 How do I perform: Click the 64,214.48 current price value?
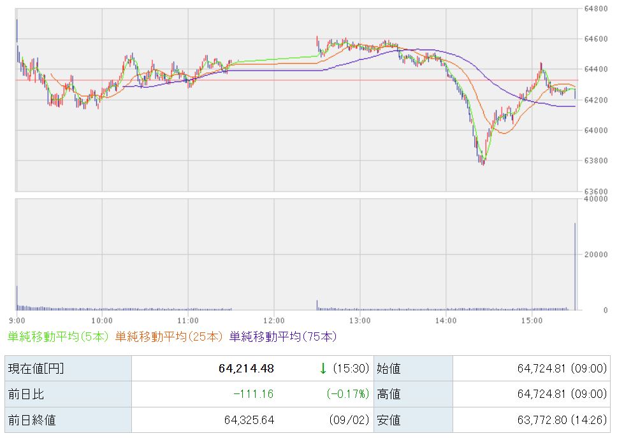246,369
